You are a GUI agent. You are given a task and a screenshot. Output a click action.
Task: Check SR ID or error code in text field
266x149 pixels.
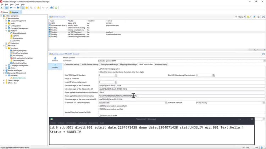point(100,109)
